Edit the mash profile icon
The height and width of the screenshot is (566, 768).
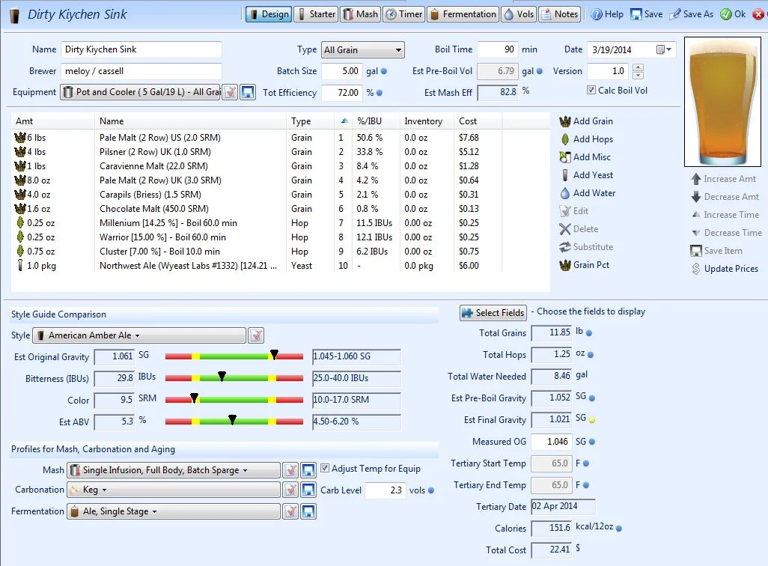click(290, 470)
